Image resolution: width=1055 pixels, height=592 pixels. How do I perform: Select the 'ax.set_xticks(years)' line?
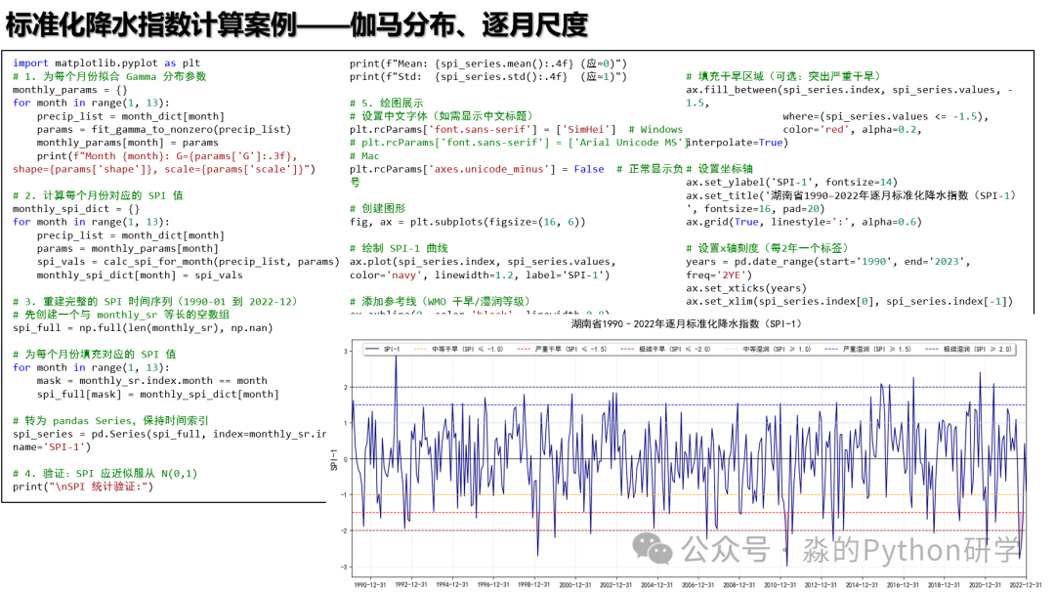coord(746,288)
